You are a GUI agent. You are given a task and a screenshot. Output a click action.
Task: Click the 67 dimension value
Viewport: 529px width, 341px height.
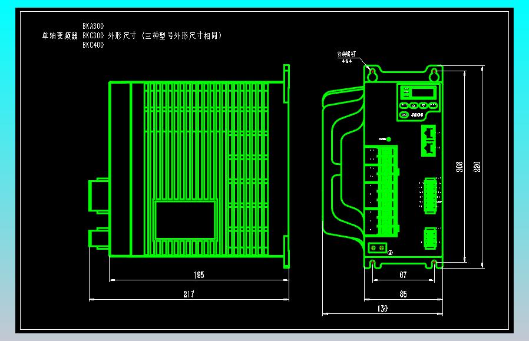point(403,275)
